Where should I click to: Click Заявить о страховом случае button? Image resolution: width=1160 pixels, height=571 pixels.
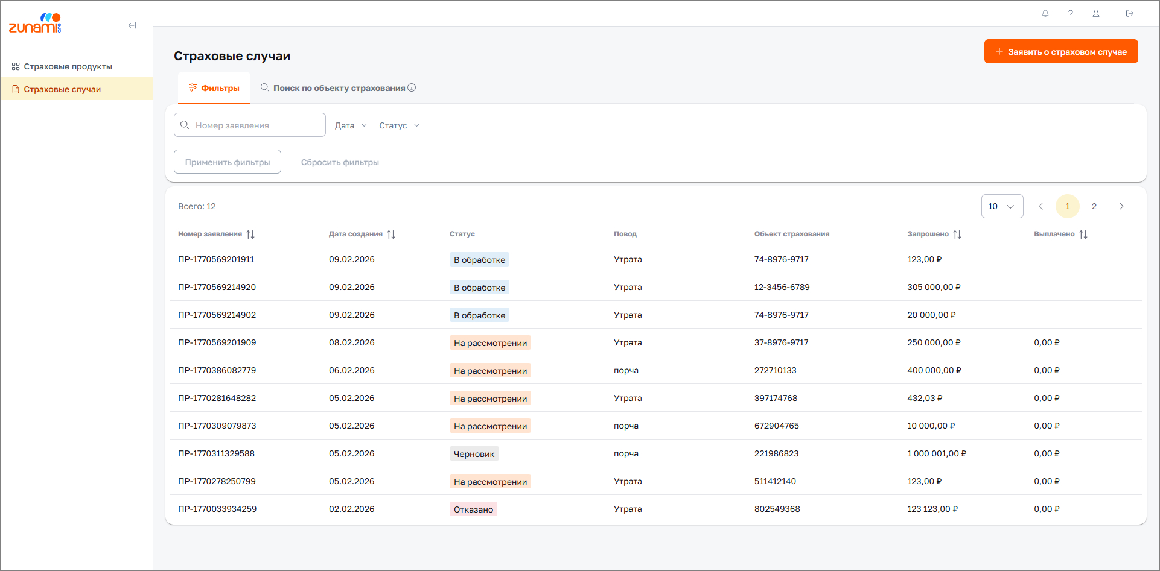tap(1061, 52)
